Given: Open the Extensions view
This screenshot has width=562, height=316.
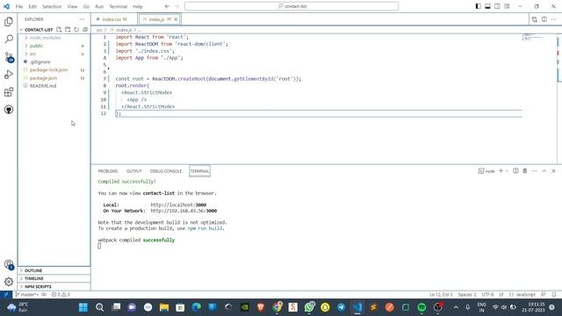Looking at the screenshot, I should pos(9,92).
